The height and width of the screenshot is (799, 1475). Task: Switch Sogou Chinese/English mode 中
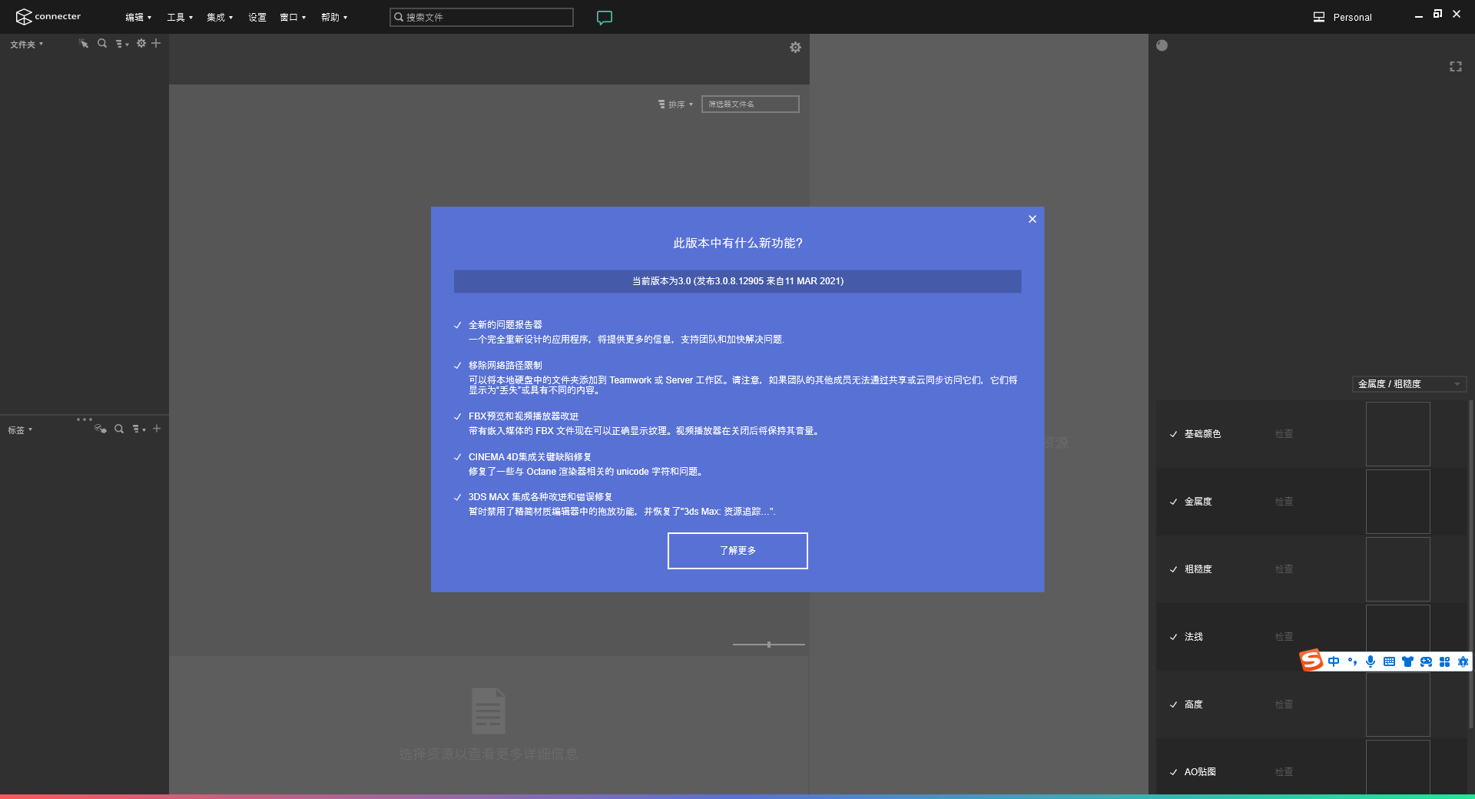(1334, 661)
